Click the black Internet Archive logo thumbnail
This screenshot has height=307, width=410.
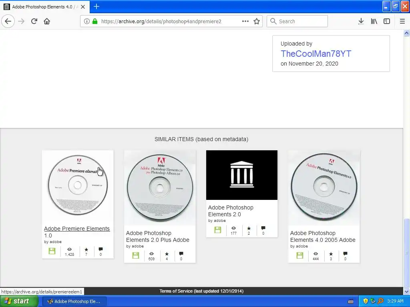tap(241, 175)
